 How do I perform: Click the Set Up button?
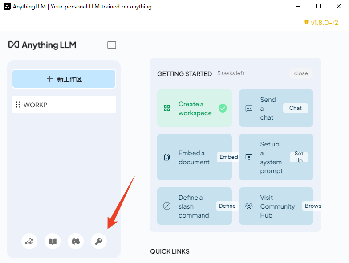coord(299,157)
